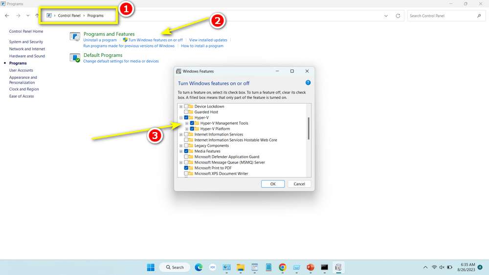Click OK in Windows Features dialog
Screen dimensions: 489x275
[273, 184]
